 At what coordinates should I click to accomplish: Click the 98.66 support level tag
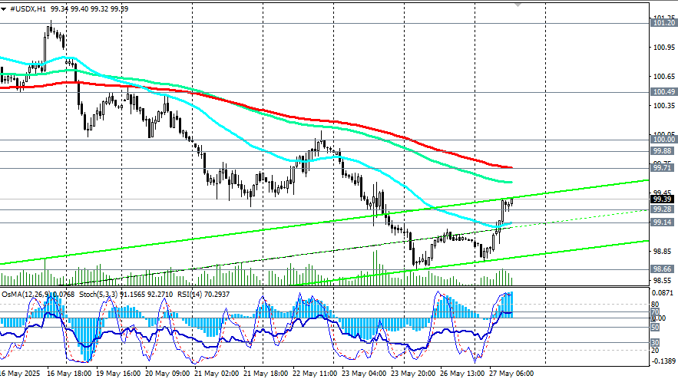tap(662, 269)
